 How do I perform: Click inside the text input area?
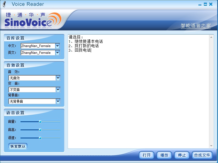pos(139,91)
